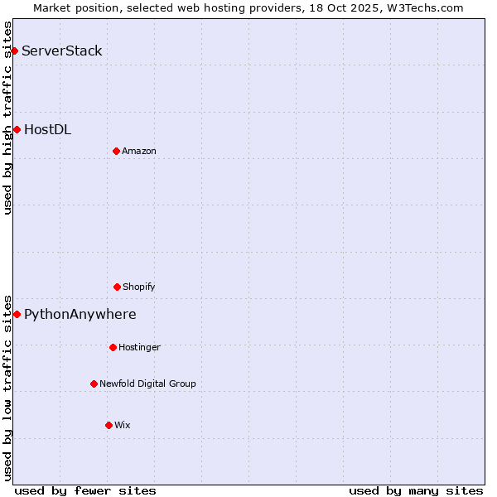The width and height of the screenshot is (497, 497).
Task: Select the Shopify red diamond marker
Action: tap(117, 287)
